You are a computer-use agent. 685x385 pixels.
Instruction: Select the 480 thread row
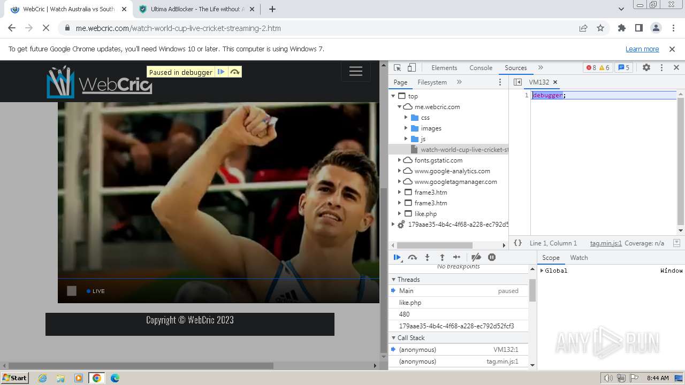pos(459,314)
